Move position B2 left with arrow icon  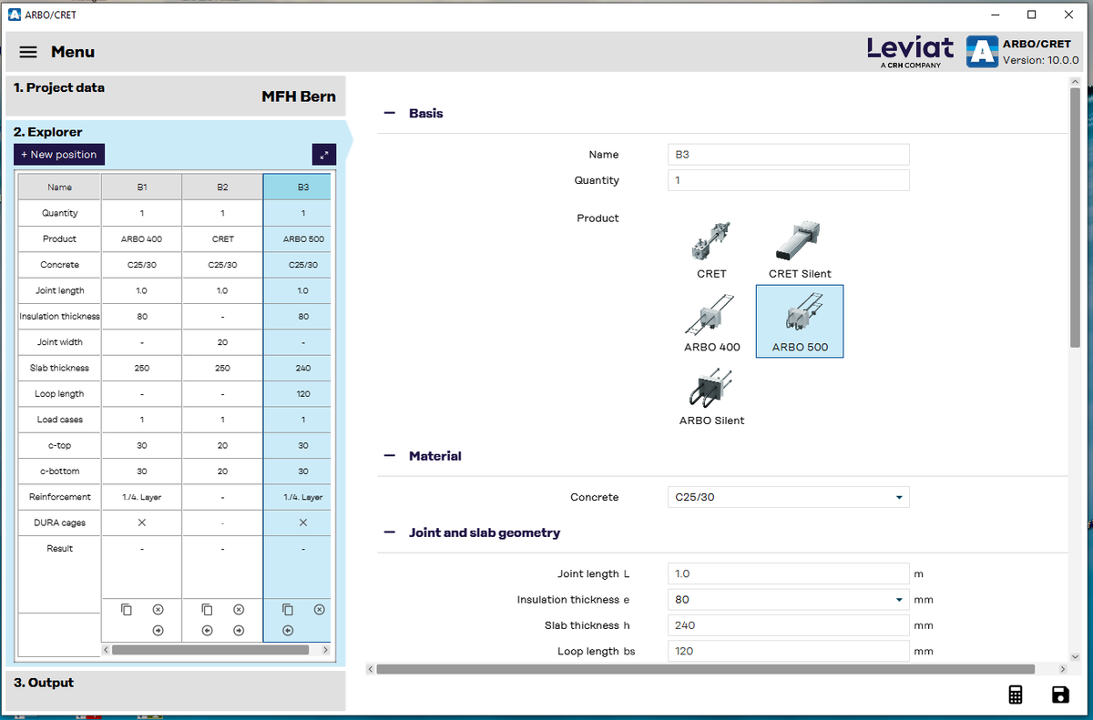tap(208, 630)
